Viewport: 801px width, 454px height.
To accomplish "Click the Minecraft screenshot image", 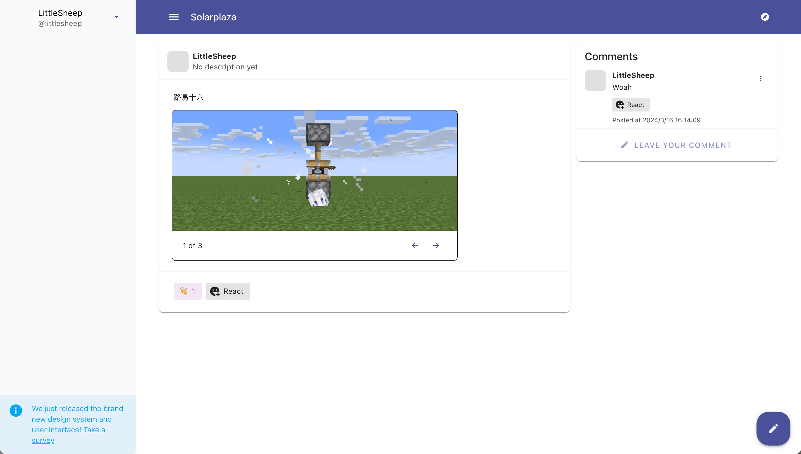I will pyautogui.click(x=314, y=171).
